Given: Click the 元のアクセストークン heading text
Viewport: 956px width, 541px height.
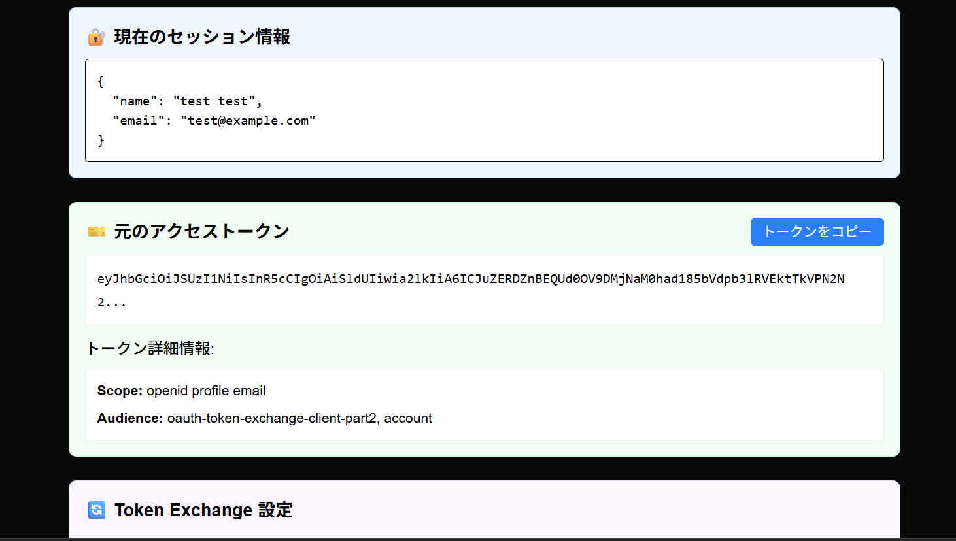Looking at the screenshot, I should 201,232.
